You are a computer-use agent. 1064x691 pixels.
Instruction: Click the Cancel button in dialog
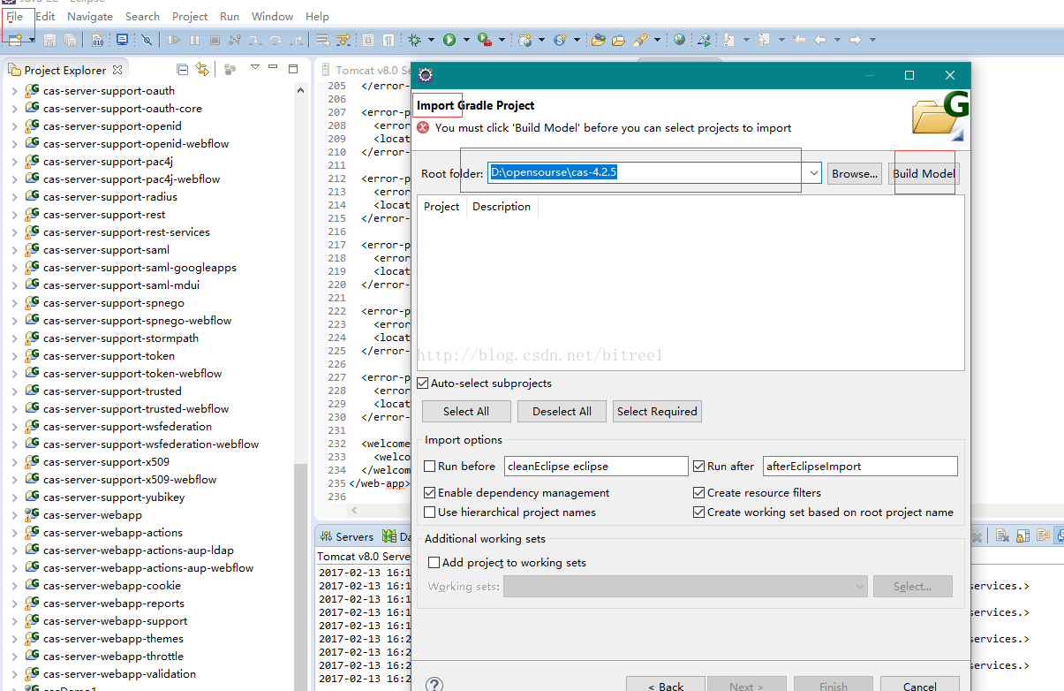[919, 686]
